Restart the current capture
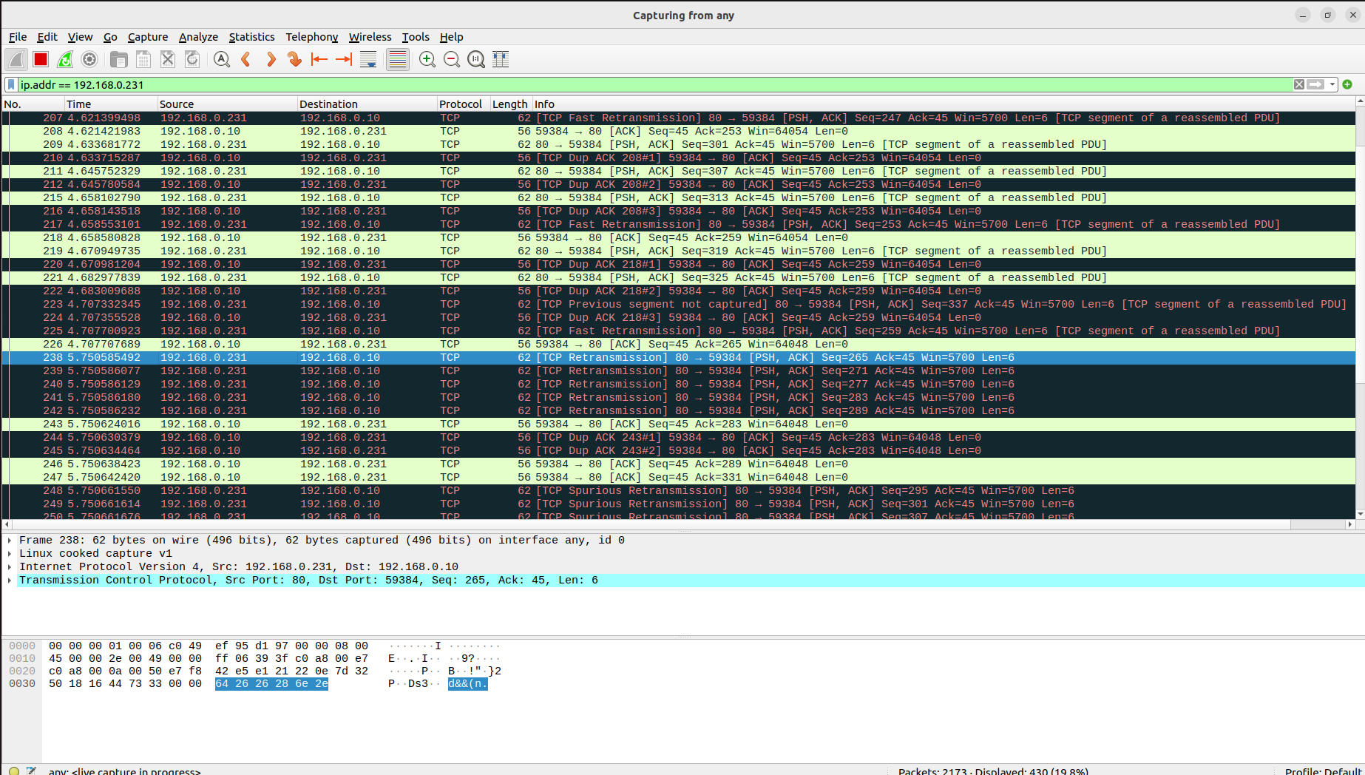Image resolution: width=1365 pixels, height=775 pixels. click(65, 59)
